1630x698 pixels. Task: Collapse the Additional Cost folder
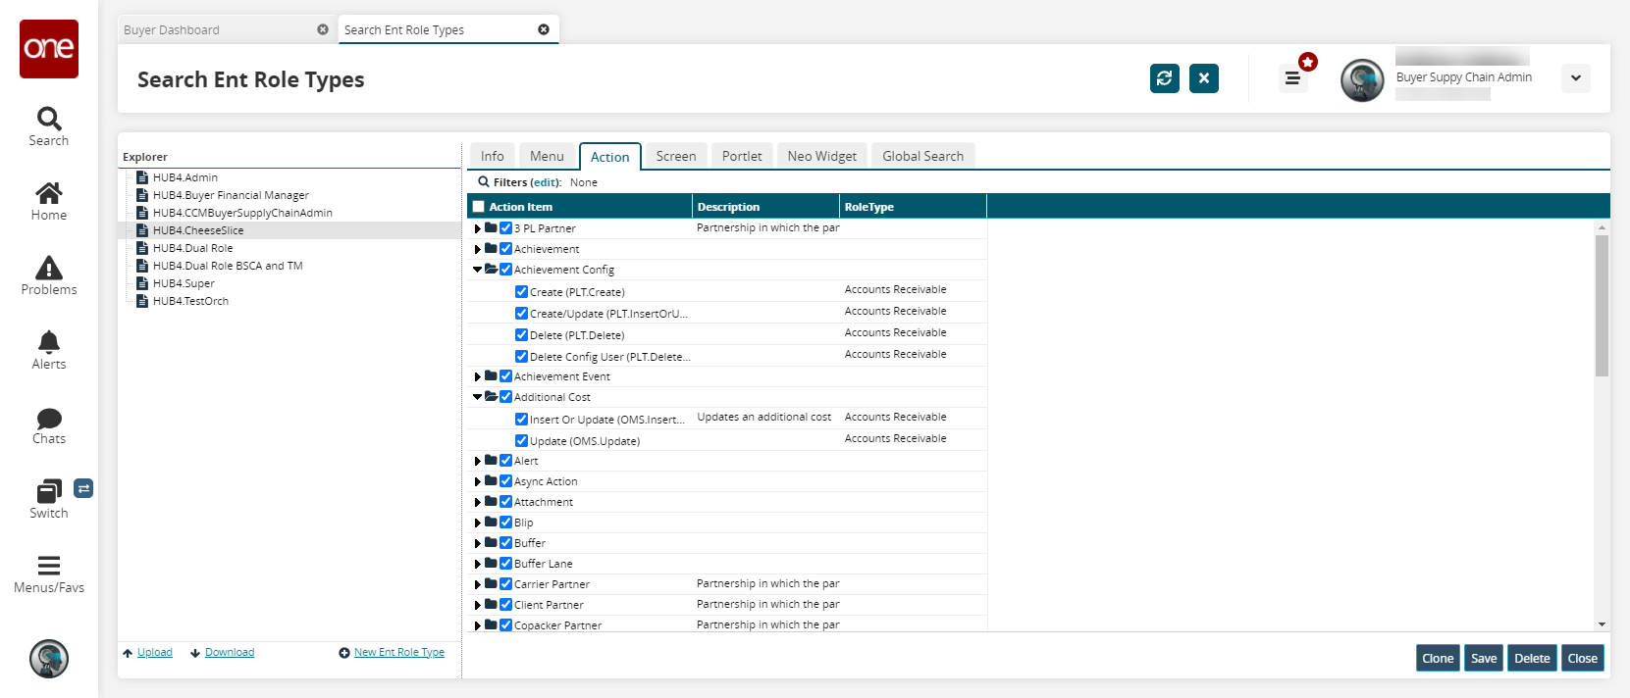(x=478, y=397)
